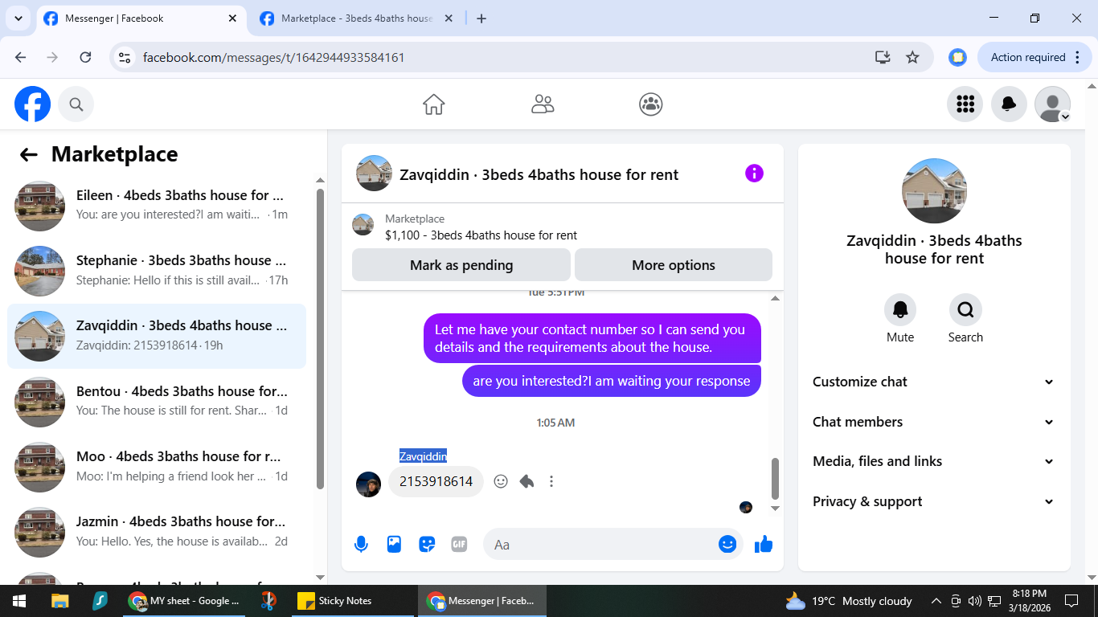The width and height of the screenshot is (1098, 617).
Task: Open volume control in system tray
Action: click(x=975, y=601)
